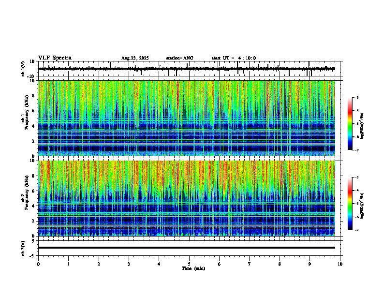Click the ch.1 spectrogram color scale bar

(x=350, y=124)
